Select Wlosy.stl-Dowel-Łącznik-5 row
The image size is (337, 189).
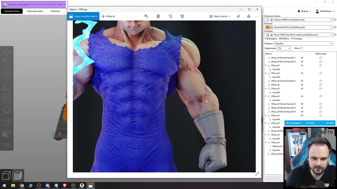[x=283, y=108]
